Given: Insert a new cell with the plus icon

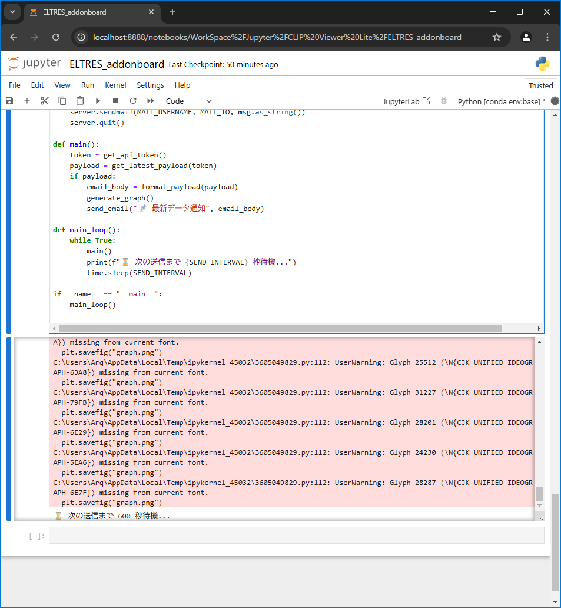Looking at the screenshot, I should coord(27,101).
